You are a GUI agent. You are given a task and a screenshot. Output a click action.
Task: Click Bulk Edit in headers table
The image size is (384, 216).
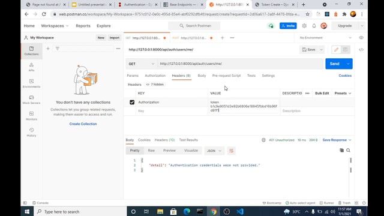pyautogui.click(x=322, y=94)
